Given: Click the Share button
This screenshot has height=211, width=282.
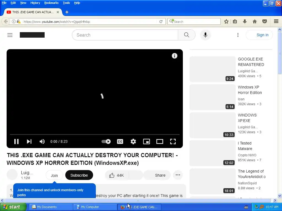Looking at the screenshot, I should [157, 175].
